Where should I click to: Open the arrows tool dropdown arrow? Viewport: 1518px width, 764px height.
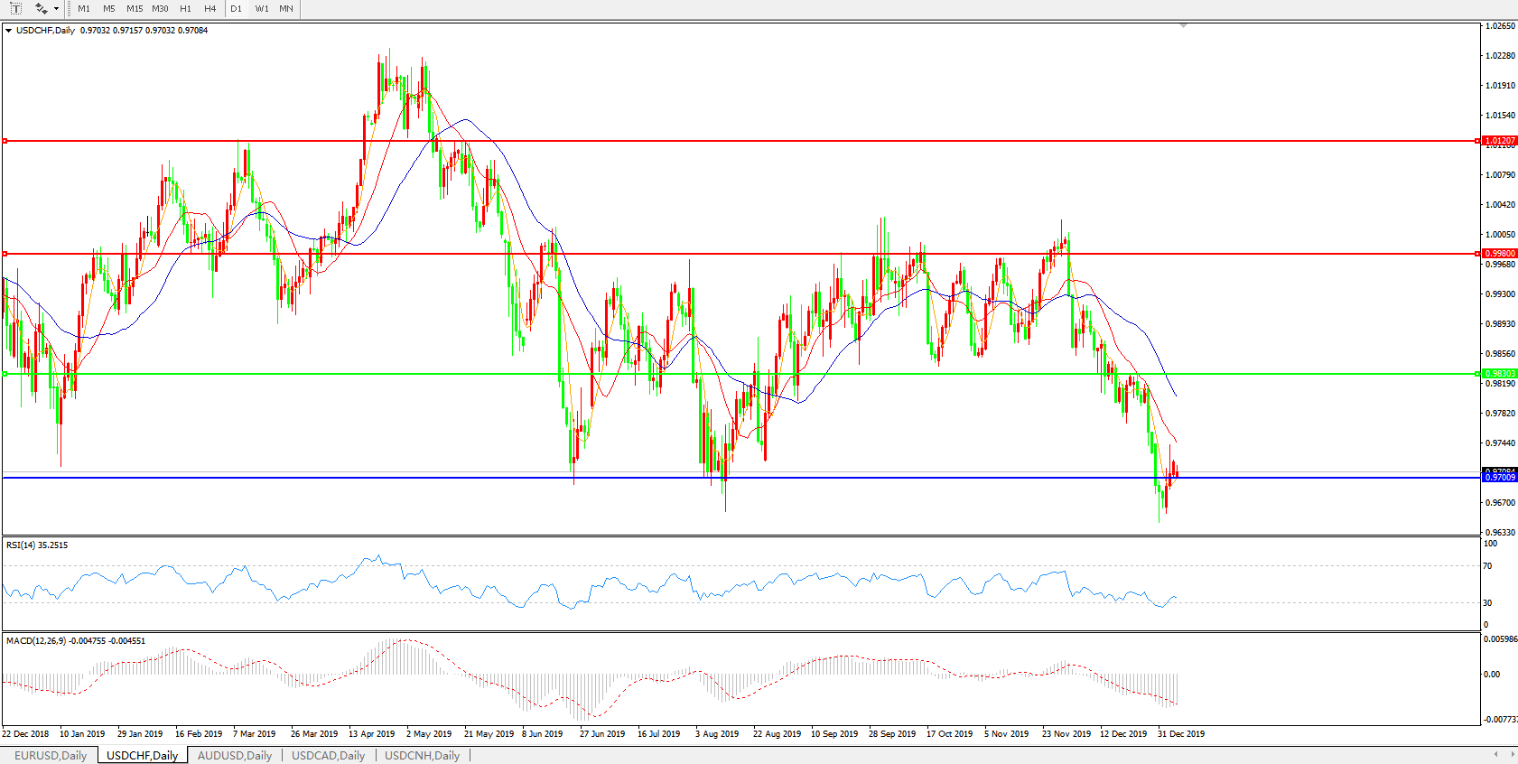coord(56,9)
